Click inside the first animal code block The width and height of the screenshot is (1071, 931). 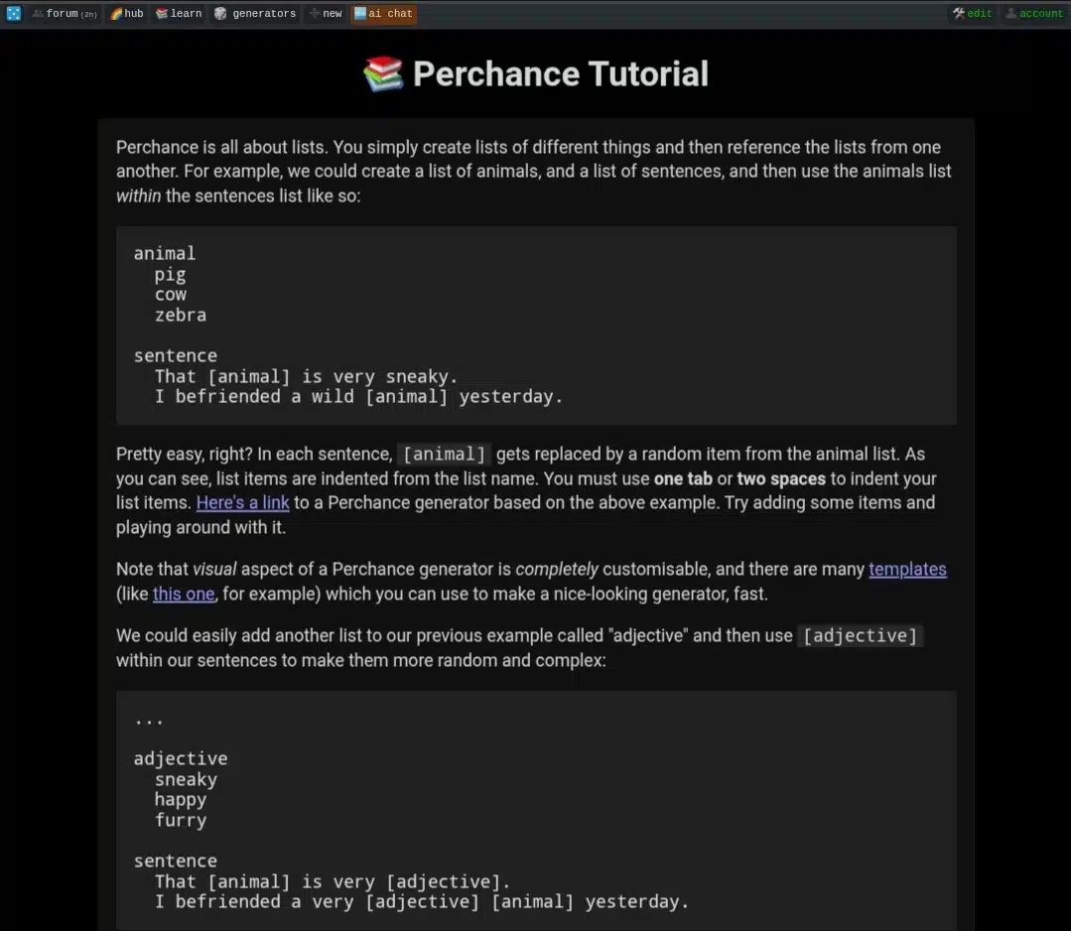tap(536, 326)
